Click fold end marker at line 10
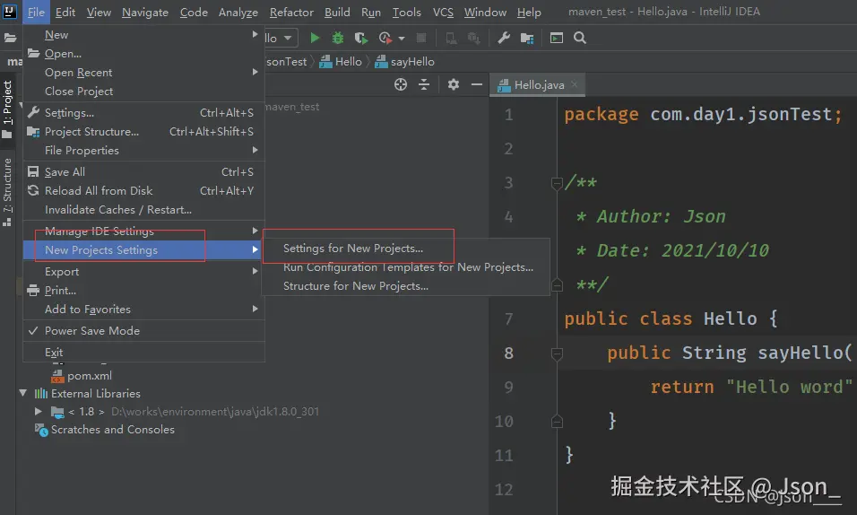The height and width of the screenshot is (515, 857). 557,422
